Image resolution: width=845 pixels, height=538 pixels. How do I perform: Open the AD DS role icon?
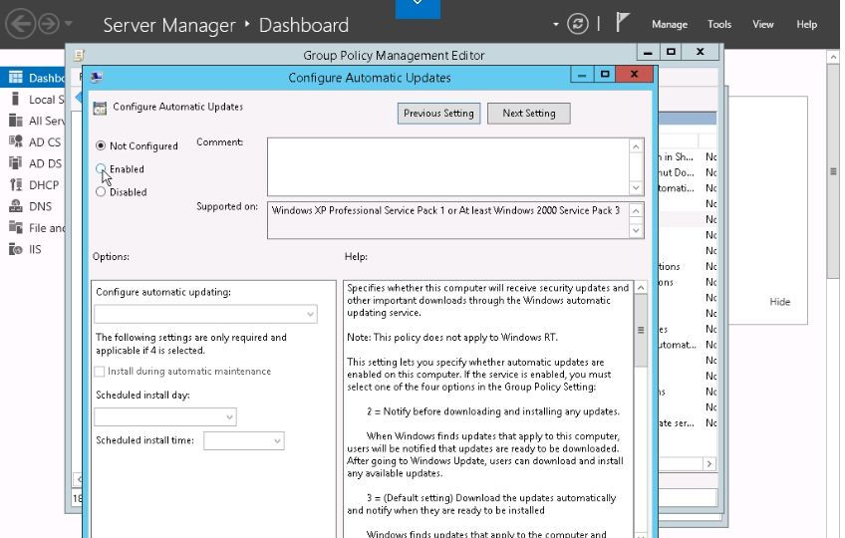(x=16, y=162)
